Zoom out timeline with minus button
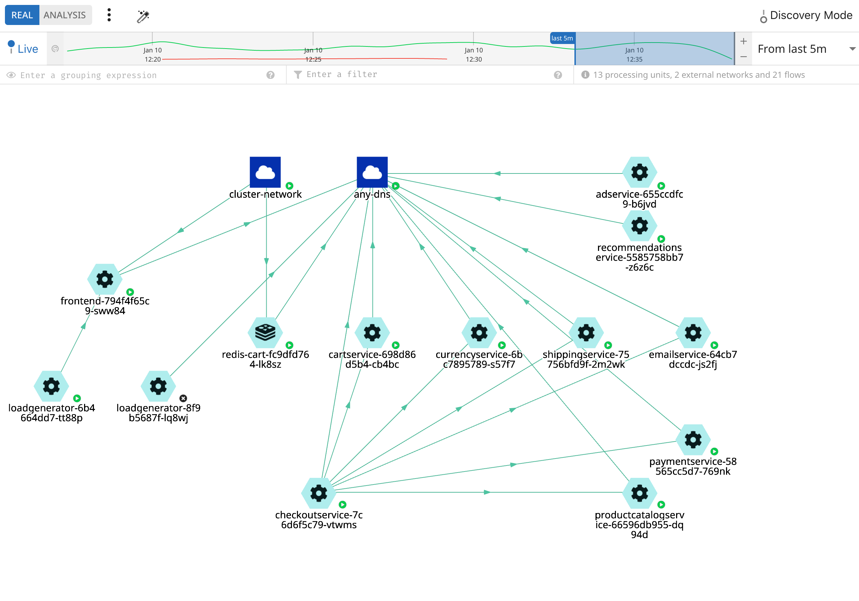 tap(743, 57)
